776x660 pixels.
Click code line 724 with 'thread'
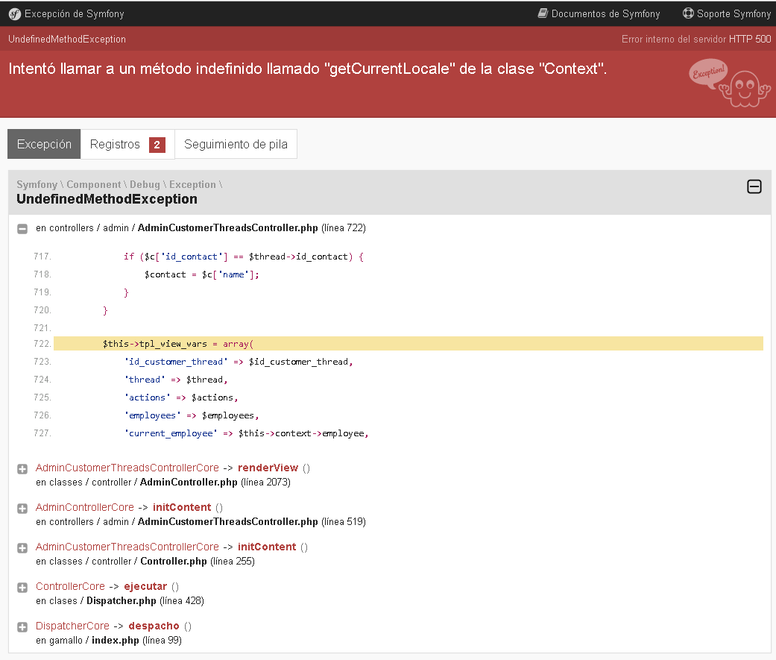(176, 380)
